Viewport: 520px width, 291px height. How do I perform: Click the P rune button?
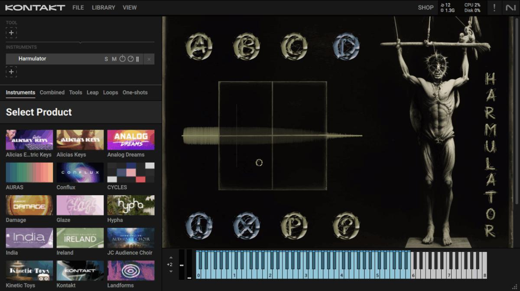pos(294,226)
